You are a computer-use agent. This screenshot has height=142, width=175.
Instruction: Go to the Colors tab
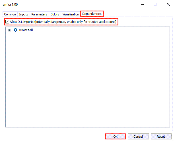55,14
